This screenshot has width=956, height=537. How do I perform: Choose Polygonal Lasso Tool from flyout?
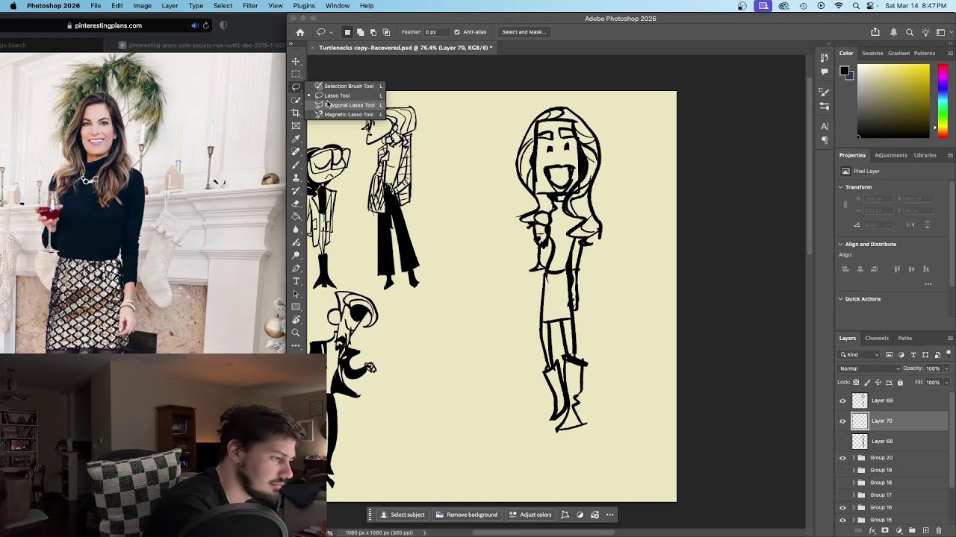(x=345, y=105)
